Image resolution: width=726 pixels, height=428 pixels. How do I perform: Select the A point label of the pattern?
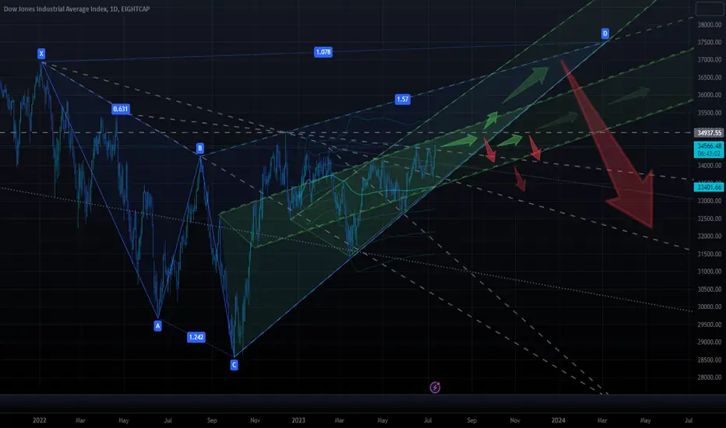pos(158,326)
